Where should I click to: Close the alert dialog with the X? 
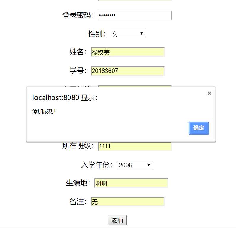pyautogui.click(x=209, y=94)
